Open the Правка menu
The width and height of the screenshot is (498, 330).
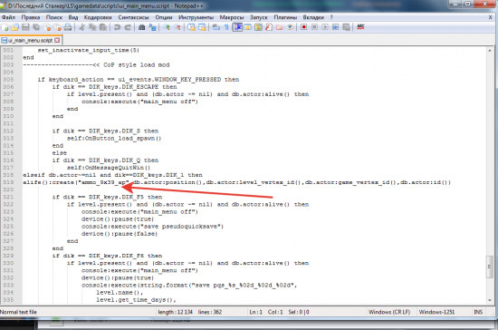tap(31, 17)
